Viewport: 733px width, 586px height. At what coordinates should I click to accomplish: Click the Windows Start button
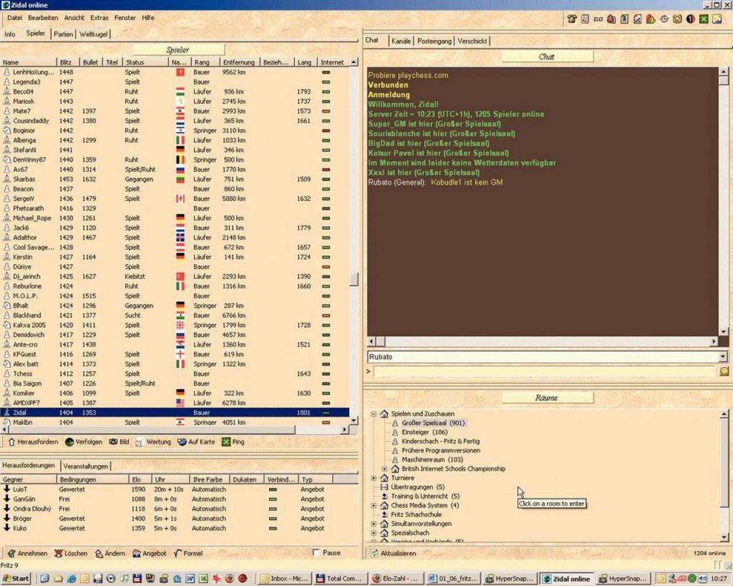[16, 579]
